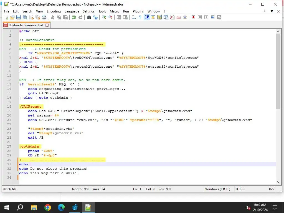This screenshot has height=213, width=284.
Task: Create a new file with the New icon
Action: tap(6, 17)
